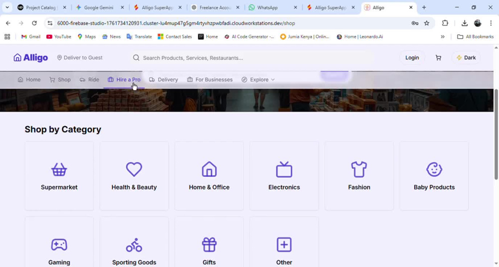Open a new browser tab
Image resolution: width=499 pixels, height=267 pixels.
click(x=424, y=7)
